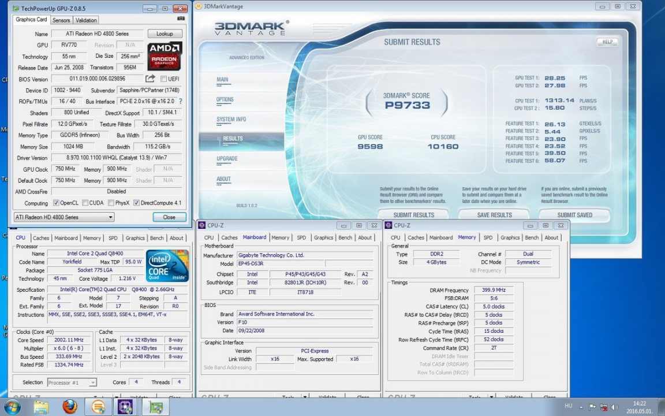Launch Firefox from the taskbar
665x416 pixels.
[70, 407]
